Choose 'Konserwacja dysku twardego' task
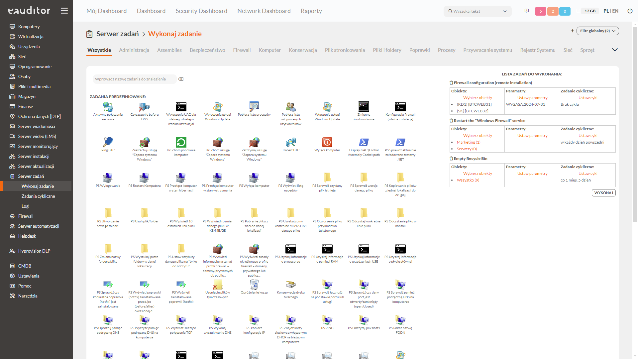 pos(291,285)
